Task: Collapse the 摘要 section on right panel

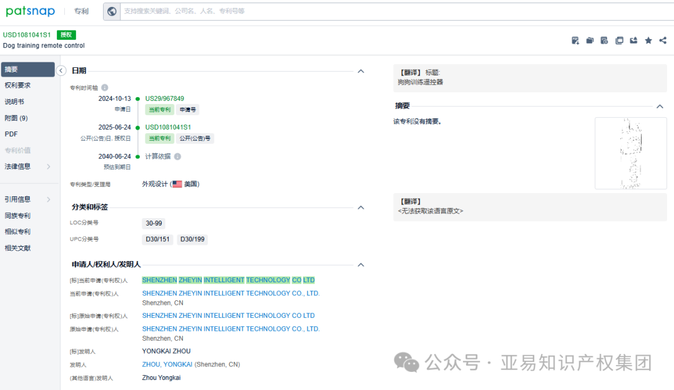Action: click(660, 107)
